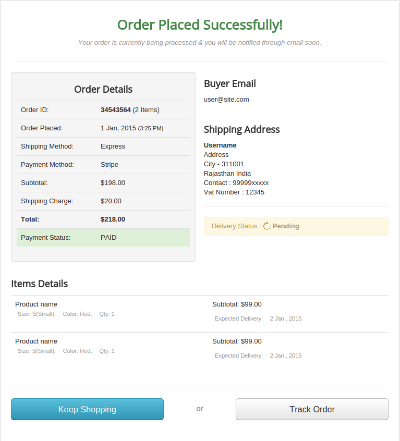Click the Shipping Address heading
This screenshot has width=400, height=441.
click(242, 130)
